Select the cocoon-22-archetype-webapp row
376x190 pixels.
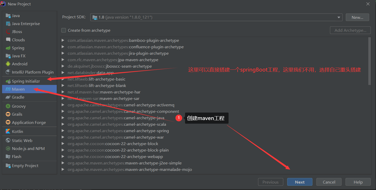tap(214, 157)
